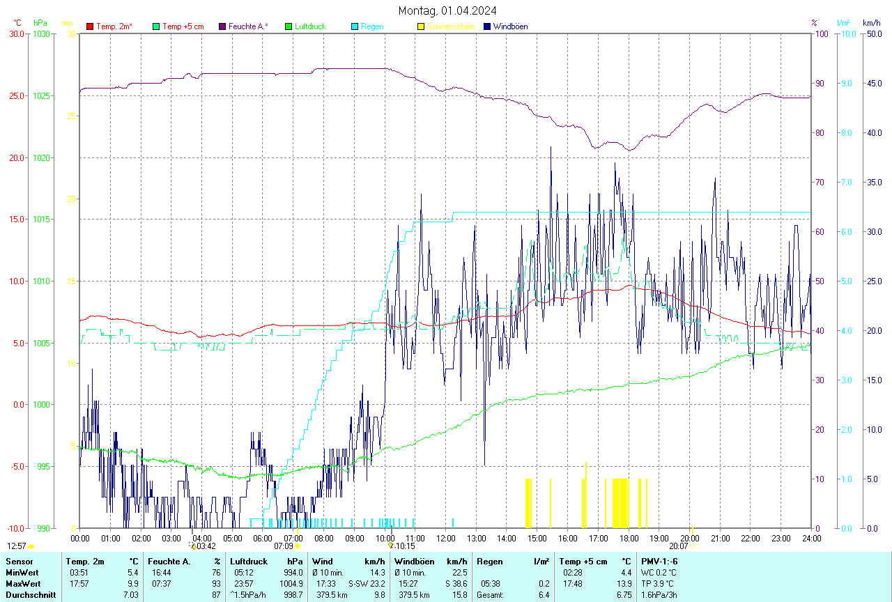Click the sunset icon beside 20:07
892x602 pixels.
(x=693, y=546)
